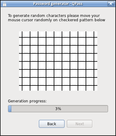Click the 'Generation progress:' label

tap(27, 101)
